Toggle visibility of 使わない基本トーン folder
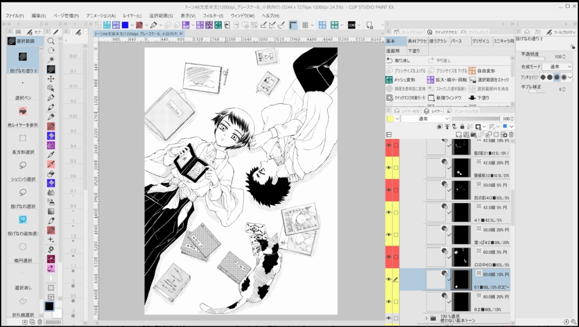The image size is (579, 327). pyautogui.click(x=389, y=318)
